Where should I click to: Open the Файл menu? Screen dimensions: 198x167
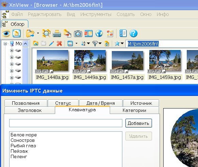pyautogui.click(x=17, y=14)
